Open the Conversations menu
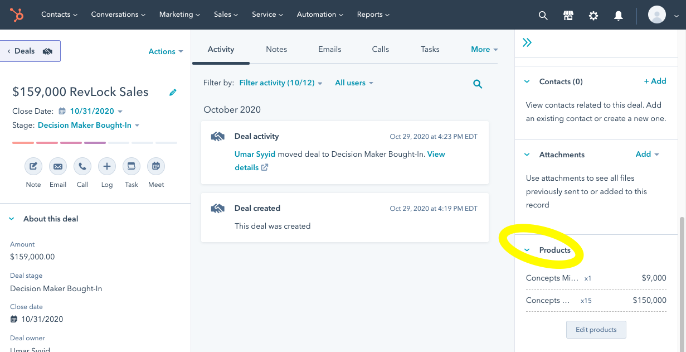This screenshot has height=352, width=686. (x=118, y=15)
